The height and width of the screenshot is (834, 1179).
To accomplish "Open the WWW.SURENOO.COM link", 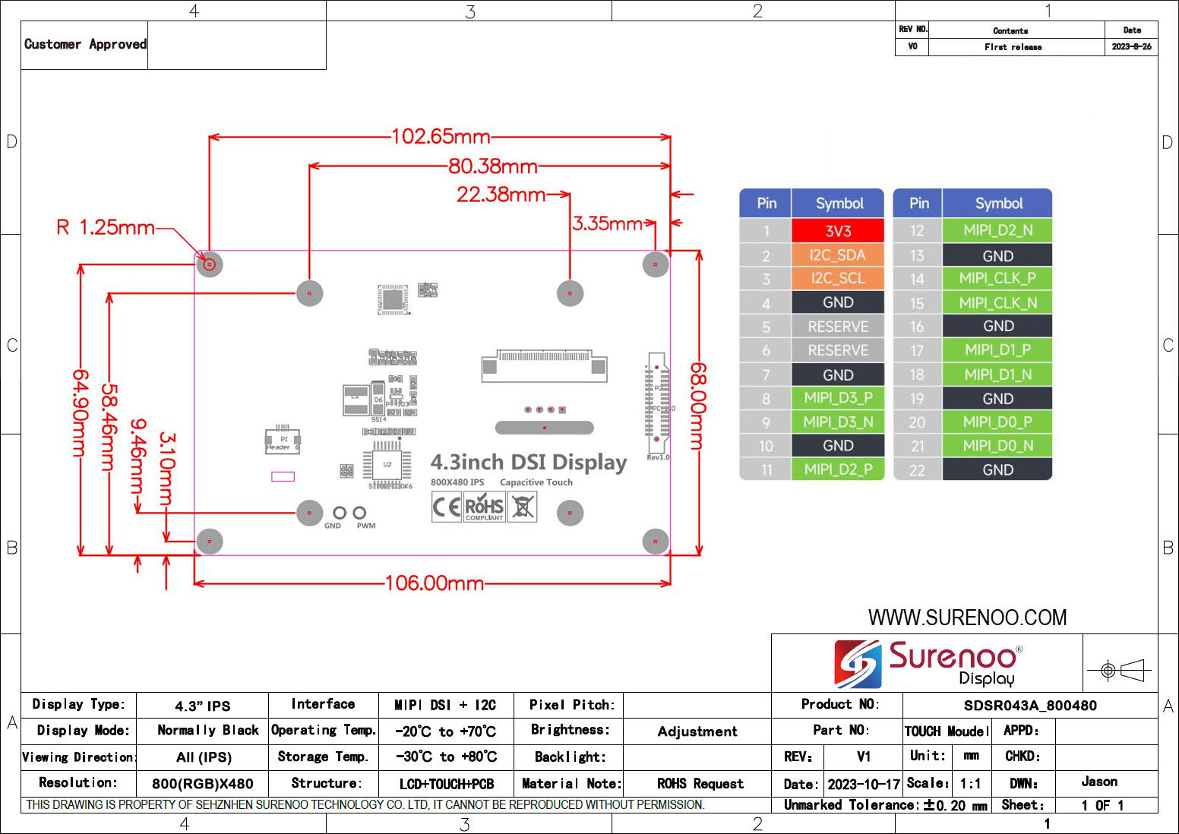I will point(967,618).
